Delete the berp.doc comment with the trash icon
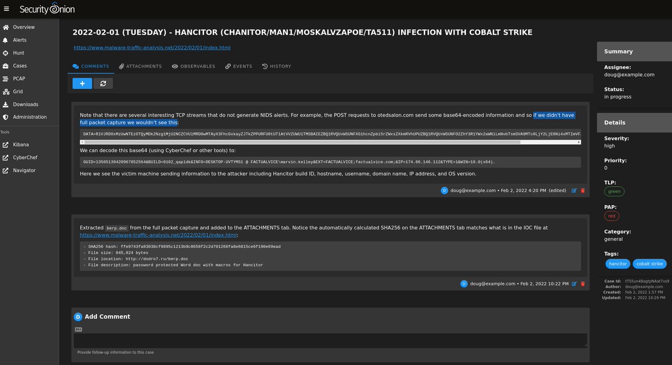 point(582,284)
